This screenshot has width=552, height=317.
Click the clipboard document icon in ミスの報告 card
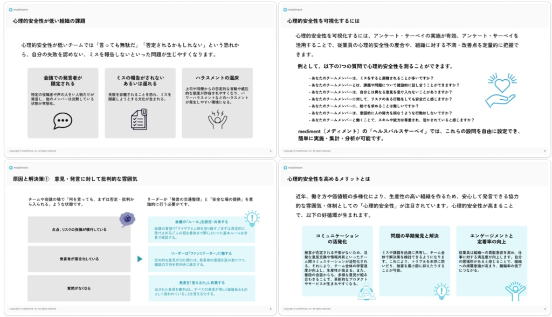click(x=140, y=120)
